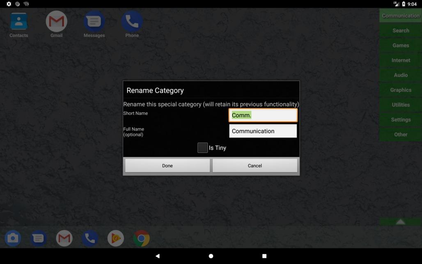Open Camera from the bottom dock

(13, 238)
